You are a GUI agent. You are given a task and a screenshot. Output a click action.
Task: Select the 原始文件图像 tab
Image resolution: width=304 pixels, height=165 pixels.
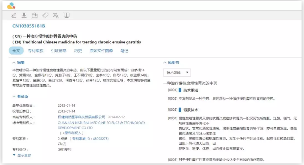pyautogui.click(x=101, y=51)
